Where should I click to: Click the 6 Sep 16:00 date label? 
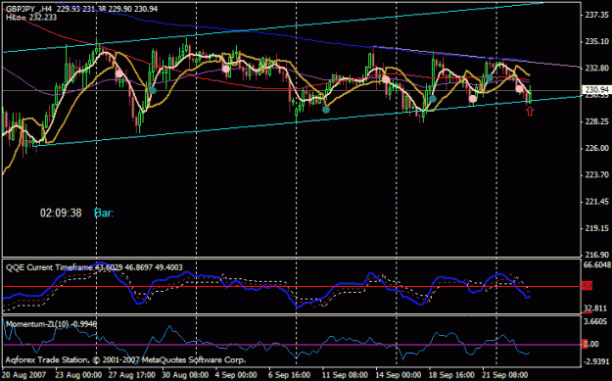[x=290, y=375]
